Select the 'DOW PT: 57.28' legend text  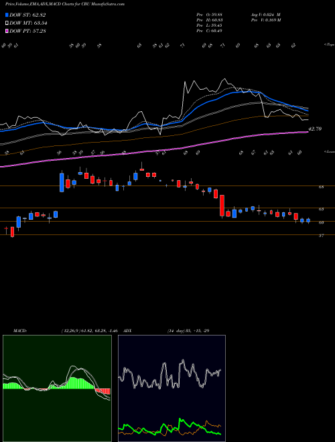point(27,31)
